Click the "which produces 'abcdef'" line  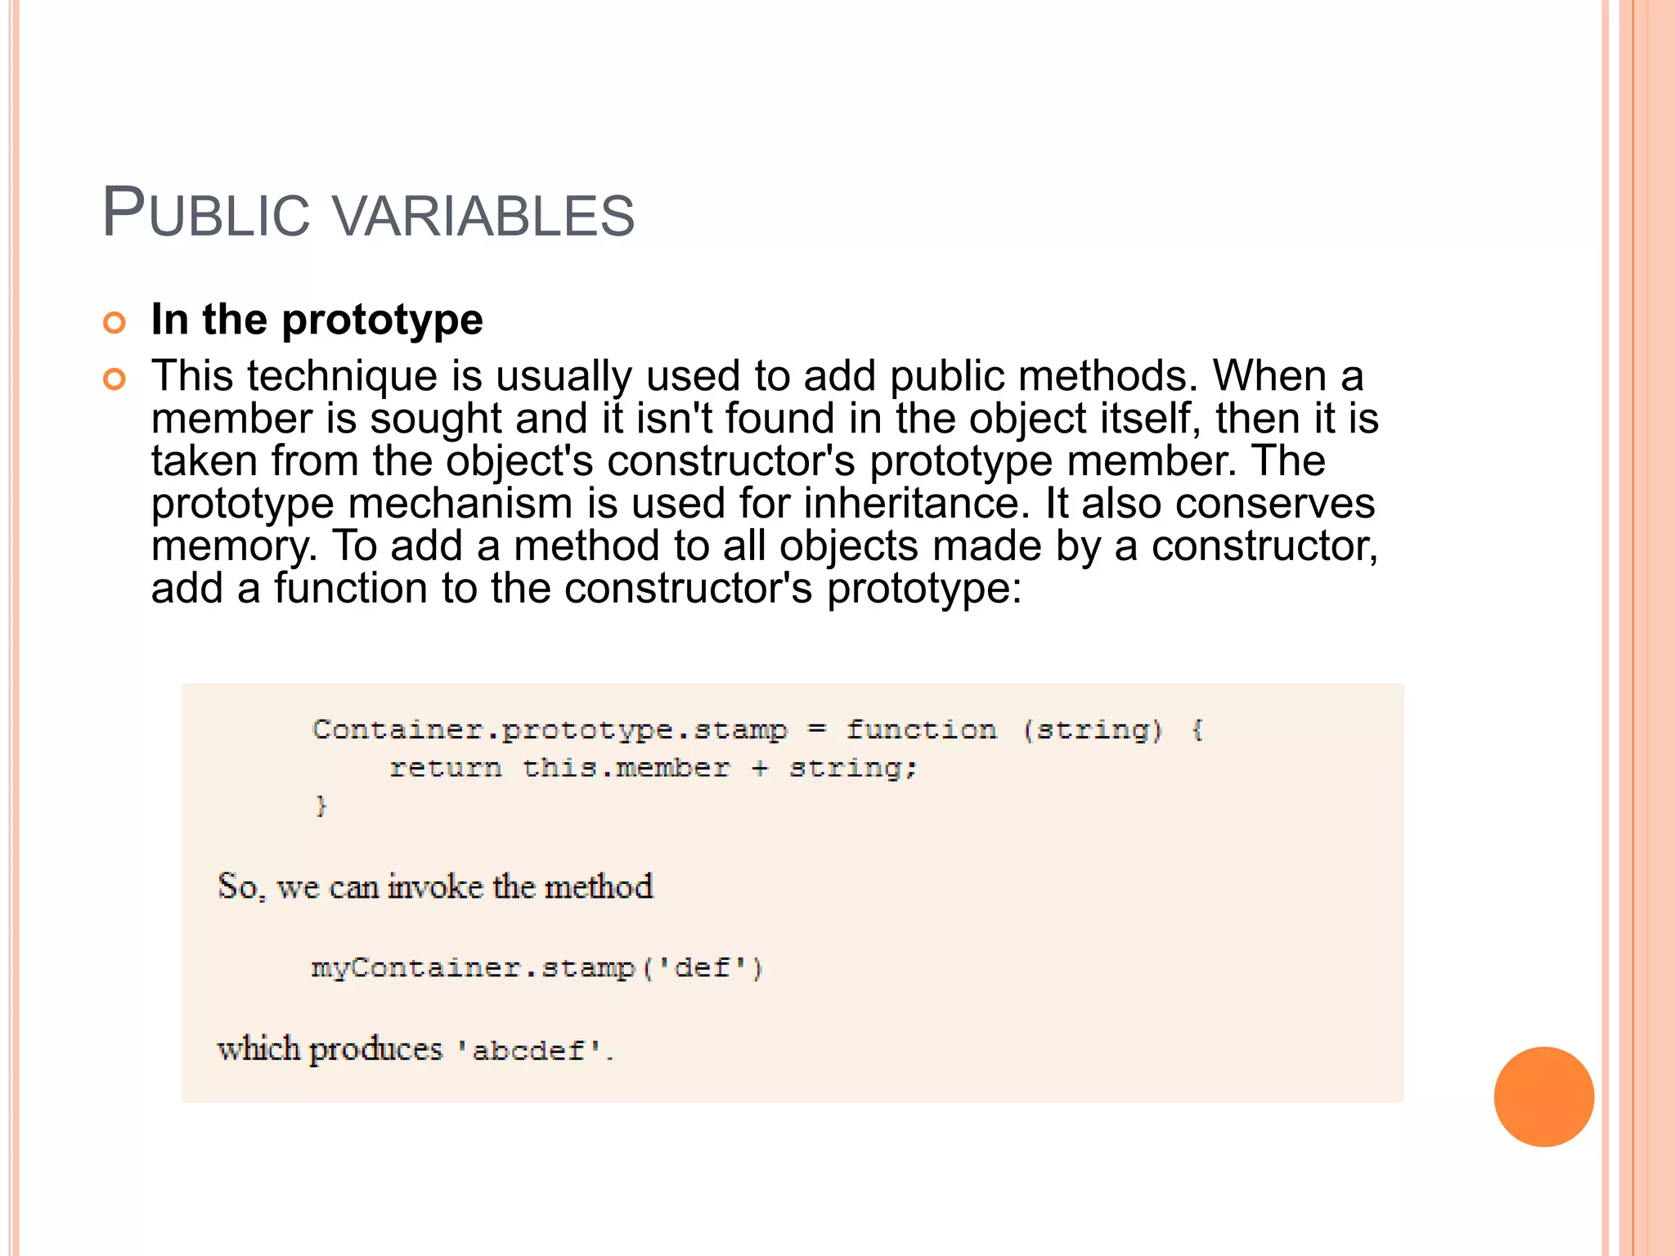coord(415,1049)
